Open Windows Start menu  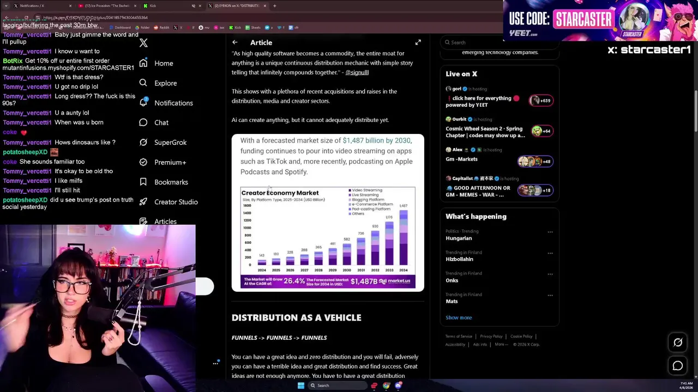click(300, 385)
